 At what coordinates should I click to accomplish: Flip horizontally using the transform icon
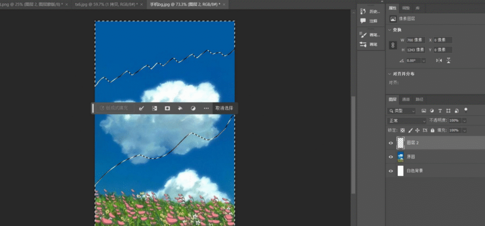(439, 60)
